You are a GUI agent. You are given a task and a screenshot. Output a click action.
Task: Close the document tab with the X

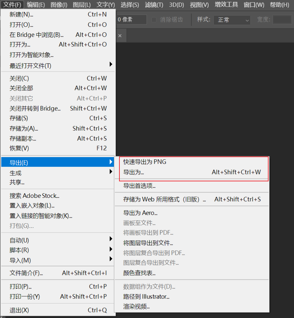pyautogui.click(x=120, y=35)
